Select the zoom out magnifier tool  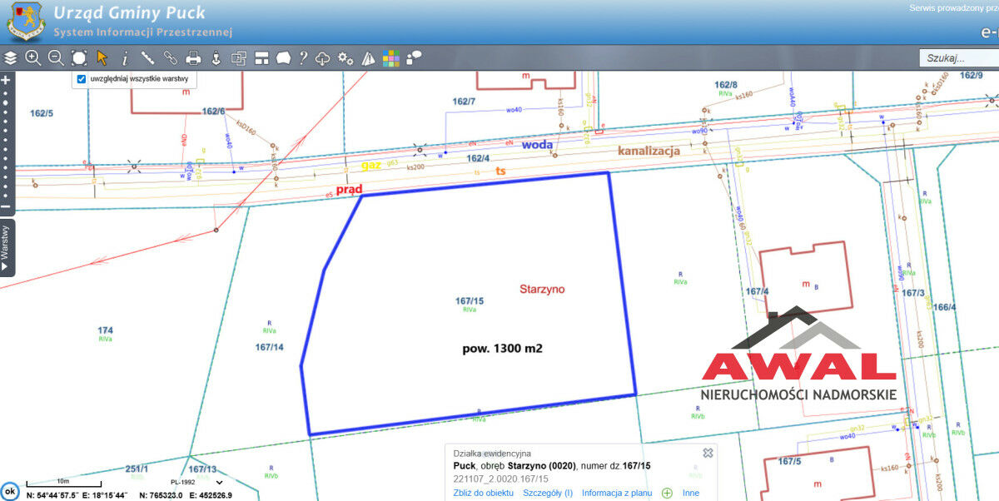[56, 57]
